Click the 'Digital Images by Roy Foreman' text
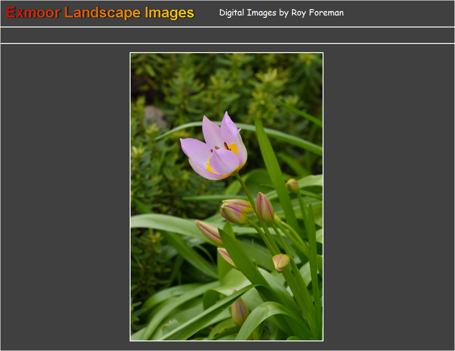The width and height of the screenshot is (455, 351). pos(281,13)
